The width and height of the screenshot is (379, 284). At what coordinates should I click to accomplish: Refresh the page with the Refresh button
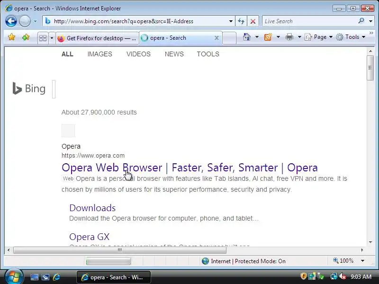coord(241,21)
